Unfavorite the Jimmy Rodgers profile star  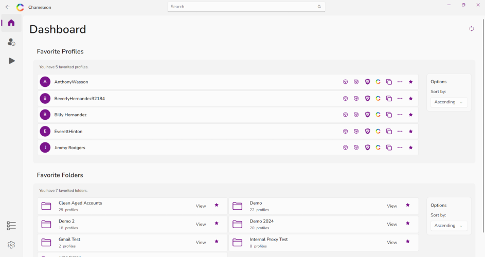(x=411, y=148)
